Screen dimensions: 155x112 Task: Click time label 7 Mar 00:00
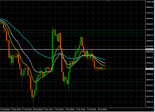pyautogui.click(x=91, y=110)
